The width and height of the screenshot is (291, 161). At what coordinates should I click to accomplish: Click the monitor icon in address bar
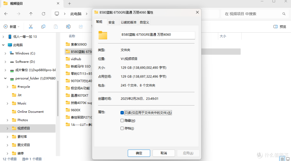[x=57, y=14]
